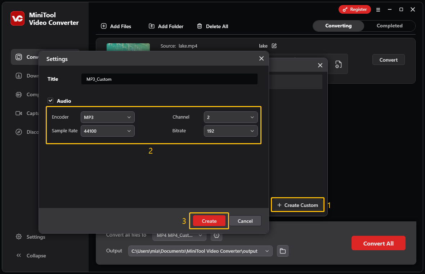Open the Channel dropdown showing 2

pos(231,117)
